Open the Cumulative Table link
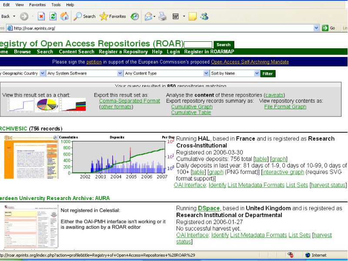Viewport: 348px width, 261px height. (191, 112)
